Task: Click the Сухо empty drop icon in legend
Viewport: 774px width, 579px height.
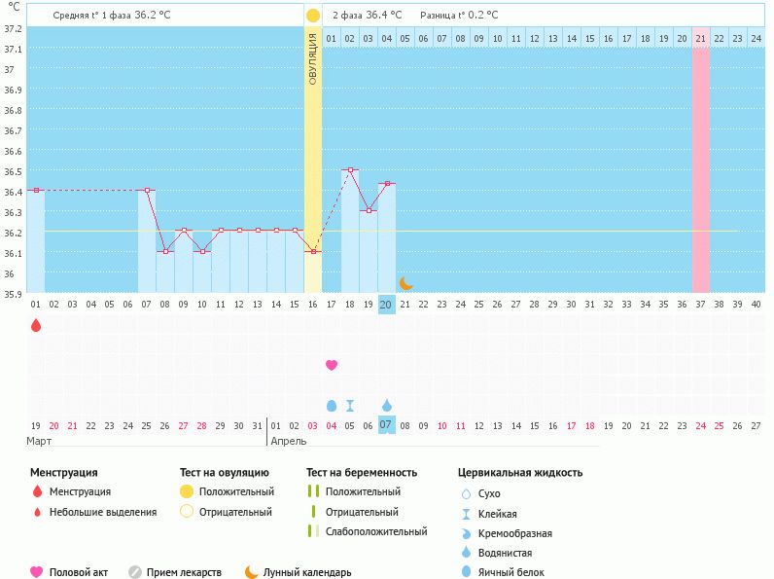Action: (x=466, y=493)
